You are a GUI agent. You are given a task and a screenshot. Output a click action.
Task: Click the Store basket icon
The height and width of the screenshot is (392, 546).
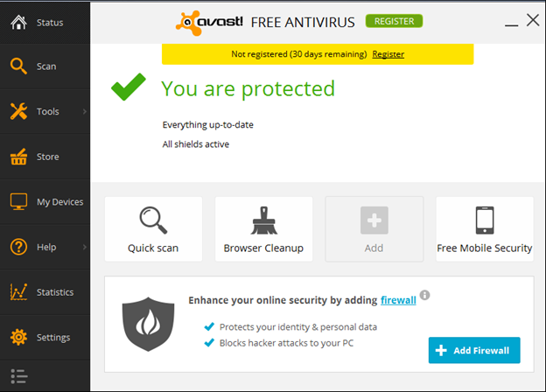click(18, 157)
